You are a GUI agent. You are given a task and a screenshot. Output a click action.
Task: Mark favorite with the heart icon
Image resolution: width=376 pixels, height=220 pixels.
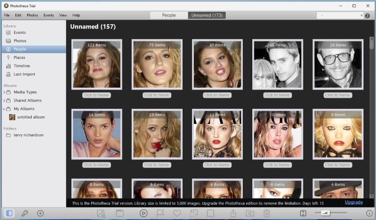[177, 213]
